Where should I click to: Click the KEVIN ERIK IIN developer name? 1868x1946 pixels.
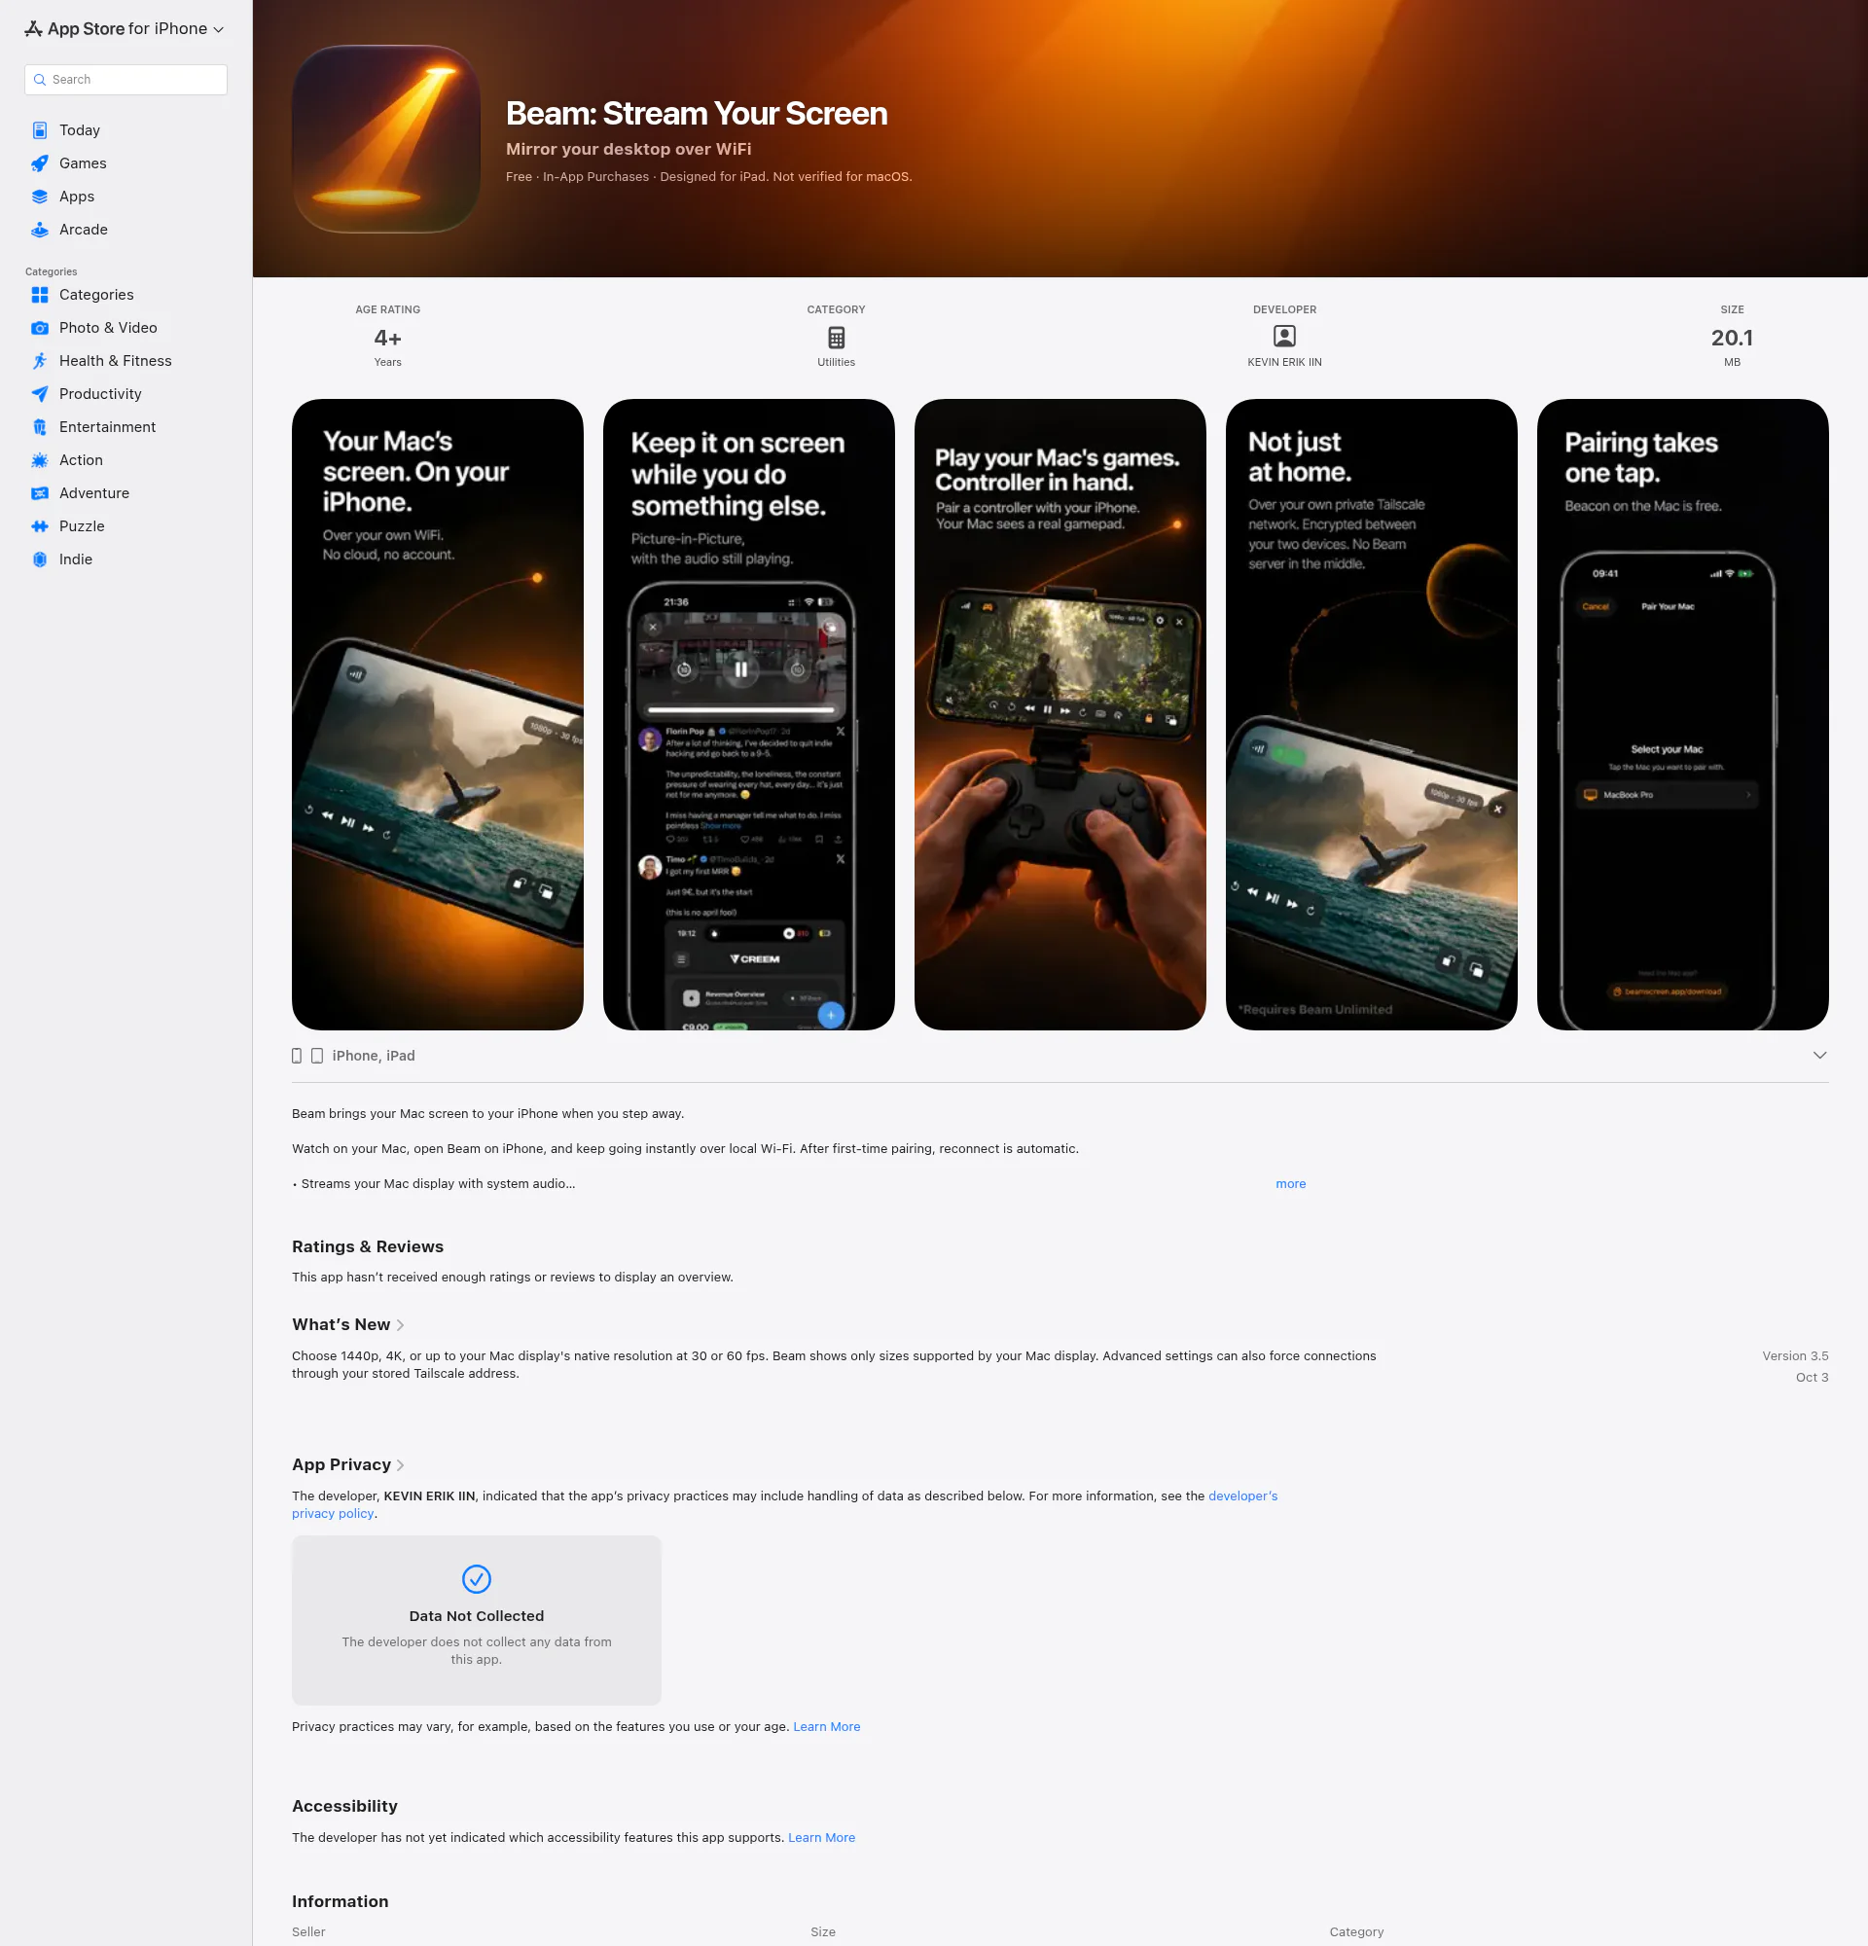[x=1284, y=362]
